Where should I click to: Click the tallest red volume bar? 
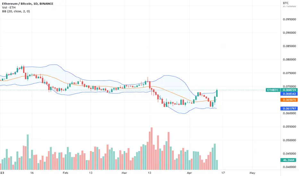[x=152, y=148]
